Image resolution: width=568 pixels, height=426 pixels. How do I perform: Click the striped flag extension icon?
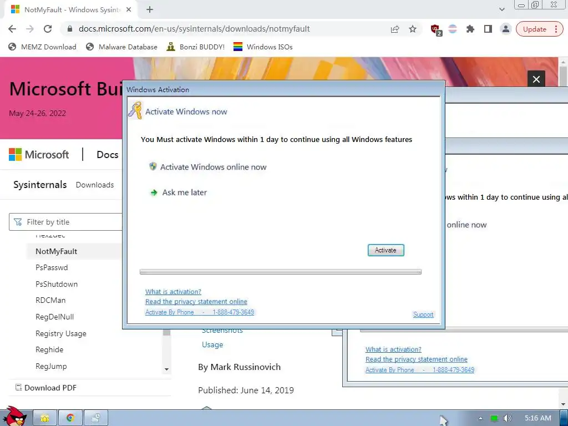[x=453, y=29]
